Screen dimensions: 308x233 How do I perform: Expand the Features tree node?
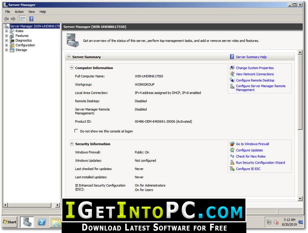tap(6, 36)
